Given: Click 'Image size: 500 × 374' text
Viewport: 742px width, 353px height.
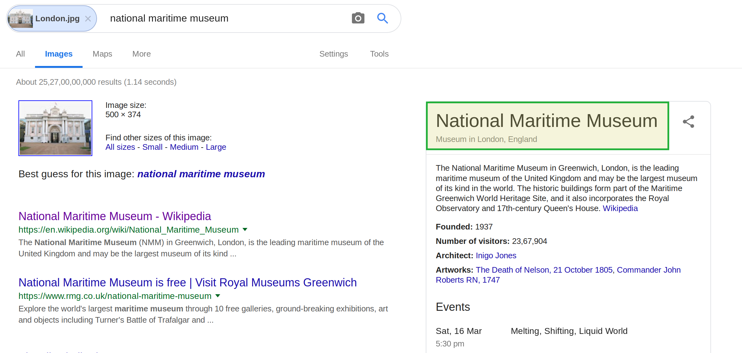Looking at the screenshot, I should point(126,110).
